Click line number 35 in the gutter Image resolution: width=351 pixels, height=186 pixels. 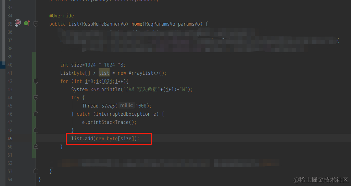pyautogui.click(x=10, y=24)
